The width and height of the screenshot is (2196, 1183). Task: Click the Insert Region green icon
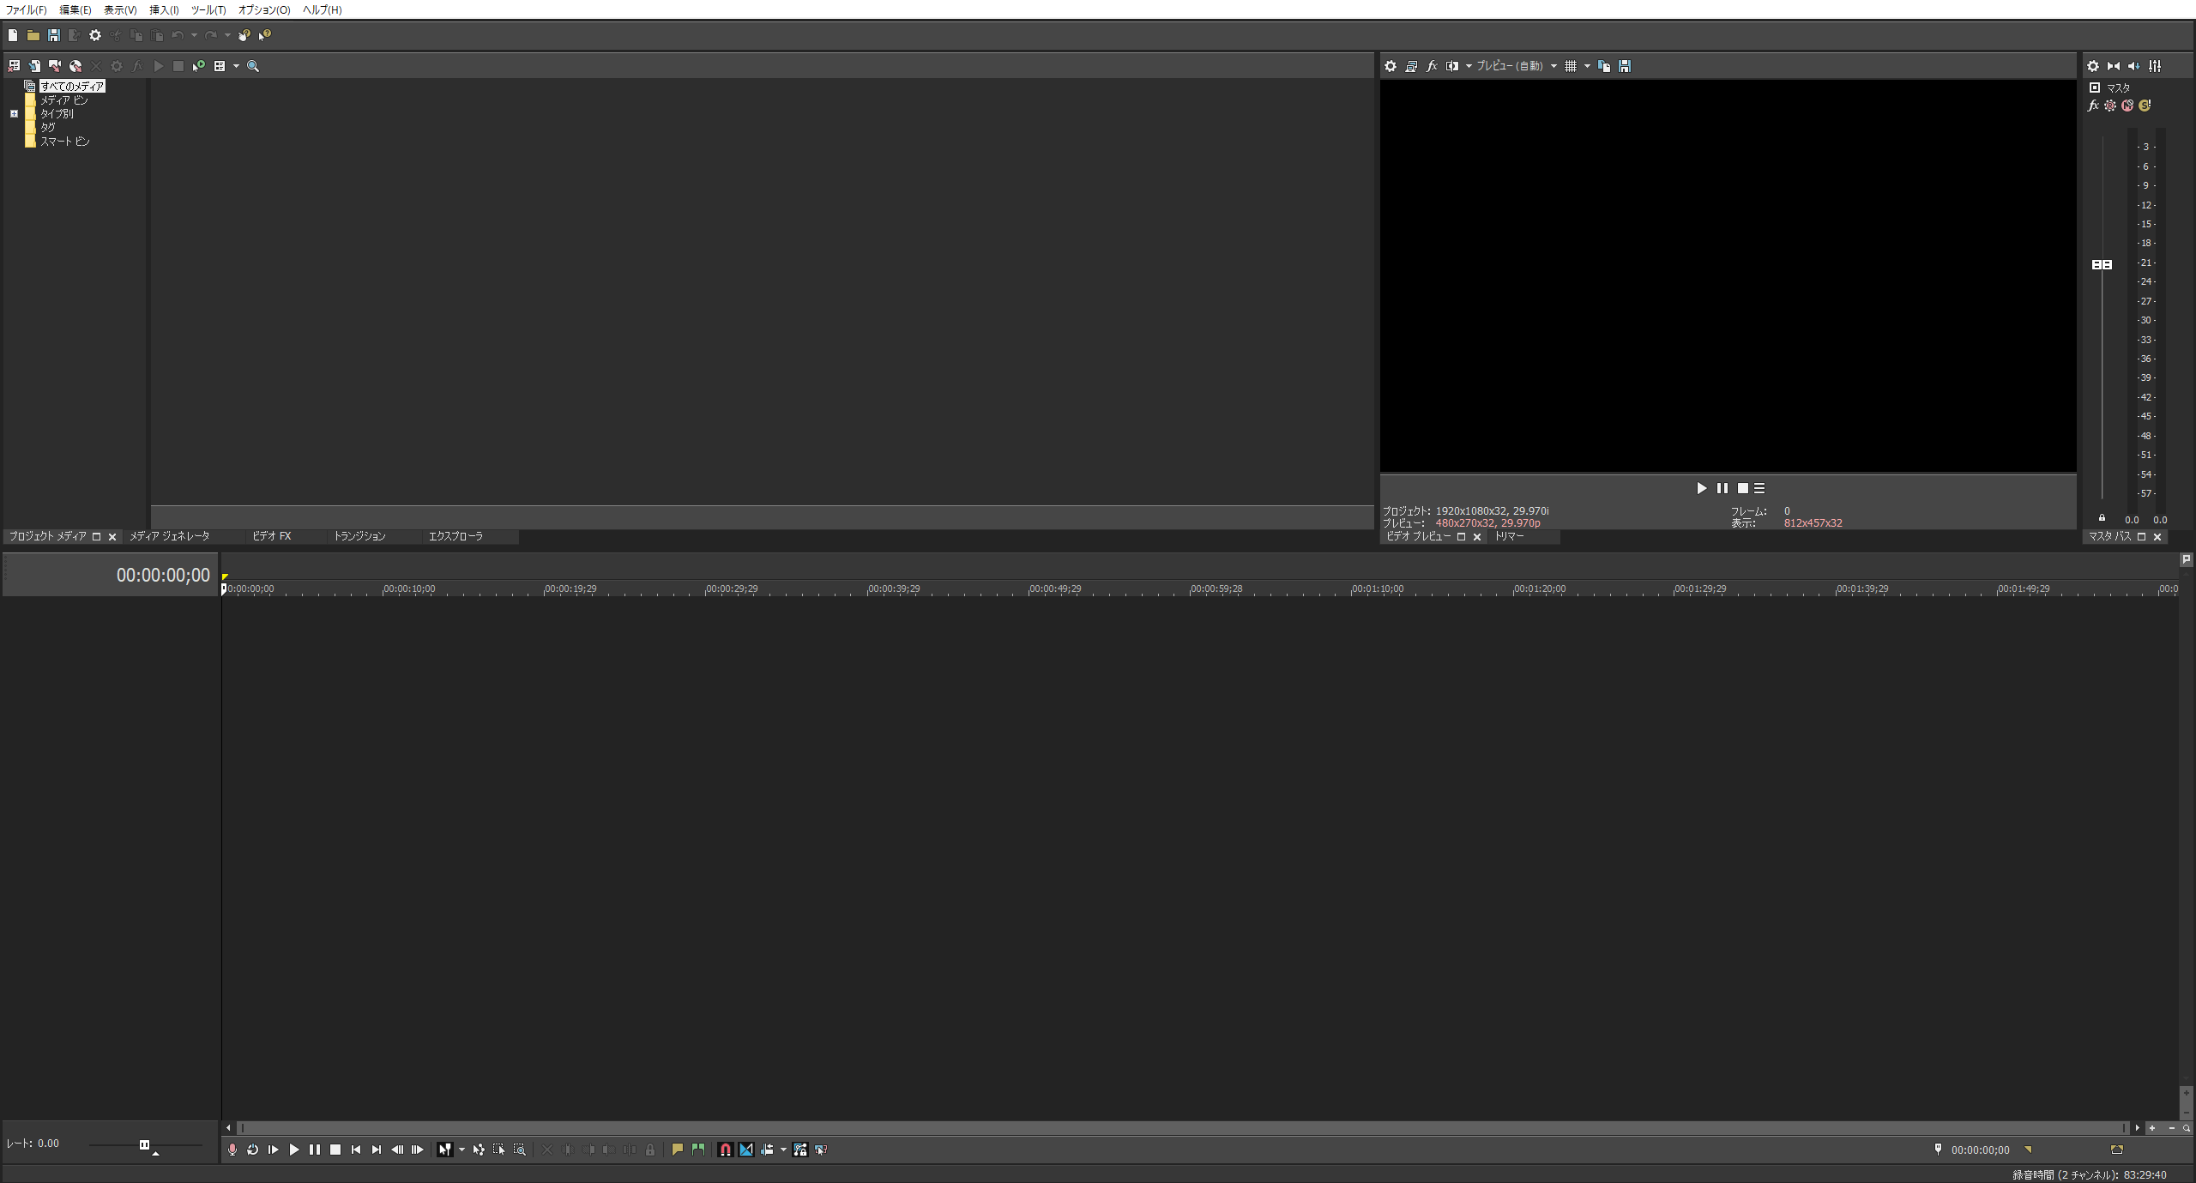pos(698,1150)
